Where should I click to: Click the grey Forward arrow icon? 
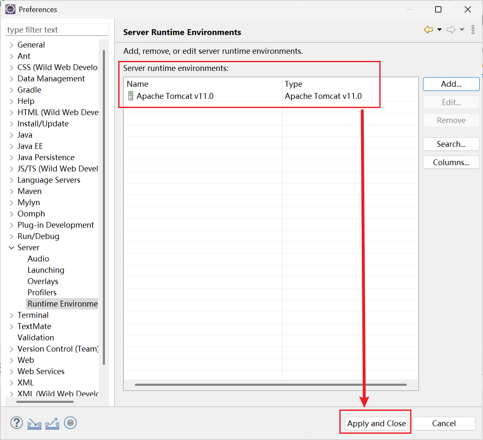[x=451, y=30]
